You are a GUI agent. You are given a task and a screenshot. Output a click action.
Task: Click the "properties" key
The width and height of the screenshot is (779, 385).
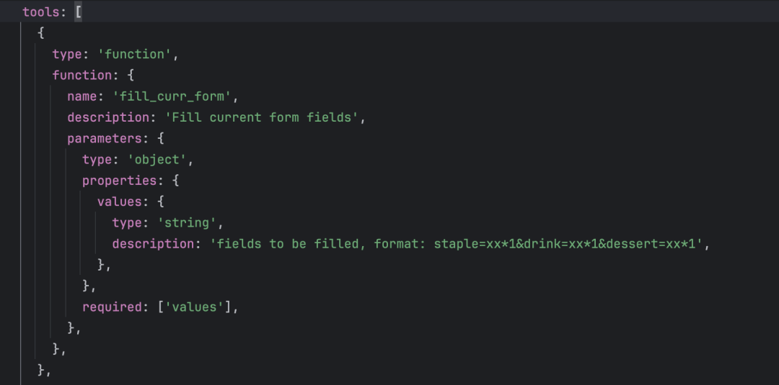120,181
